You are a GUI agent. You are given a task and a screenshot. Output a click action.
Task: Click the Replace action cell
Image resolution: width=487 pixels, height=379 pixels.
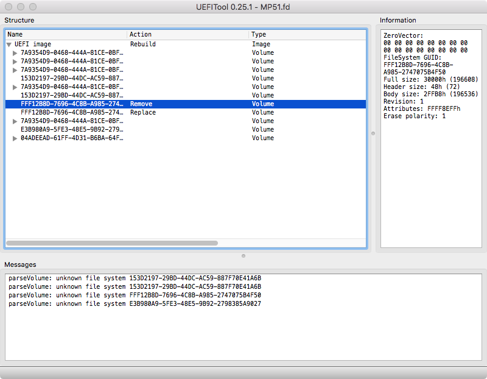coord(143,112)
